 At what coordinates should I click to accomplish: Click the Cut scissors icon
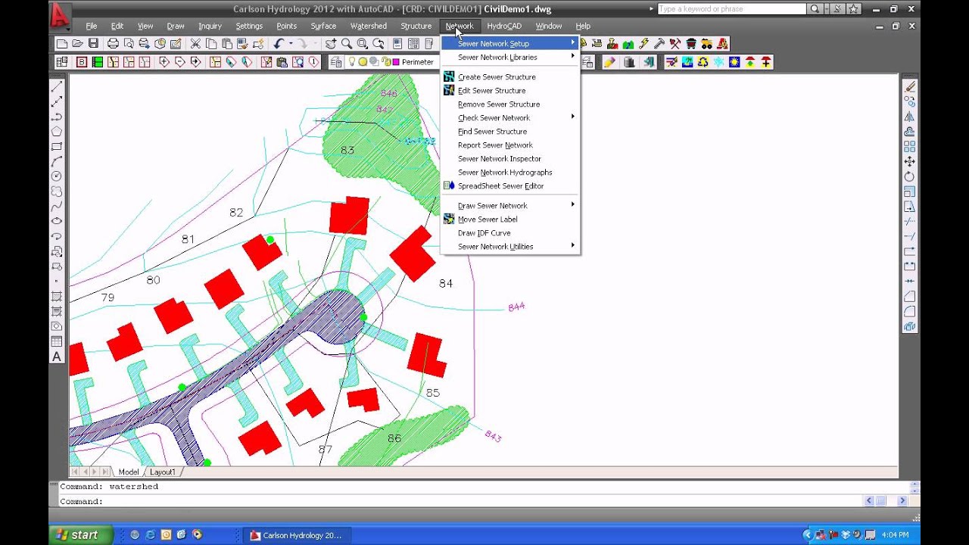click(195, 44)
